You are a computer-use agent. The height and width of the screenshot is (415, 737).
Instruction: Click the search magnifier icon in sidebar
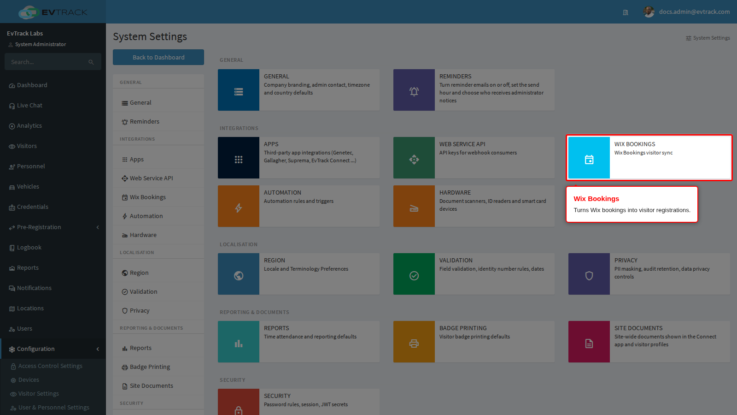coord(91,62)
